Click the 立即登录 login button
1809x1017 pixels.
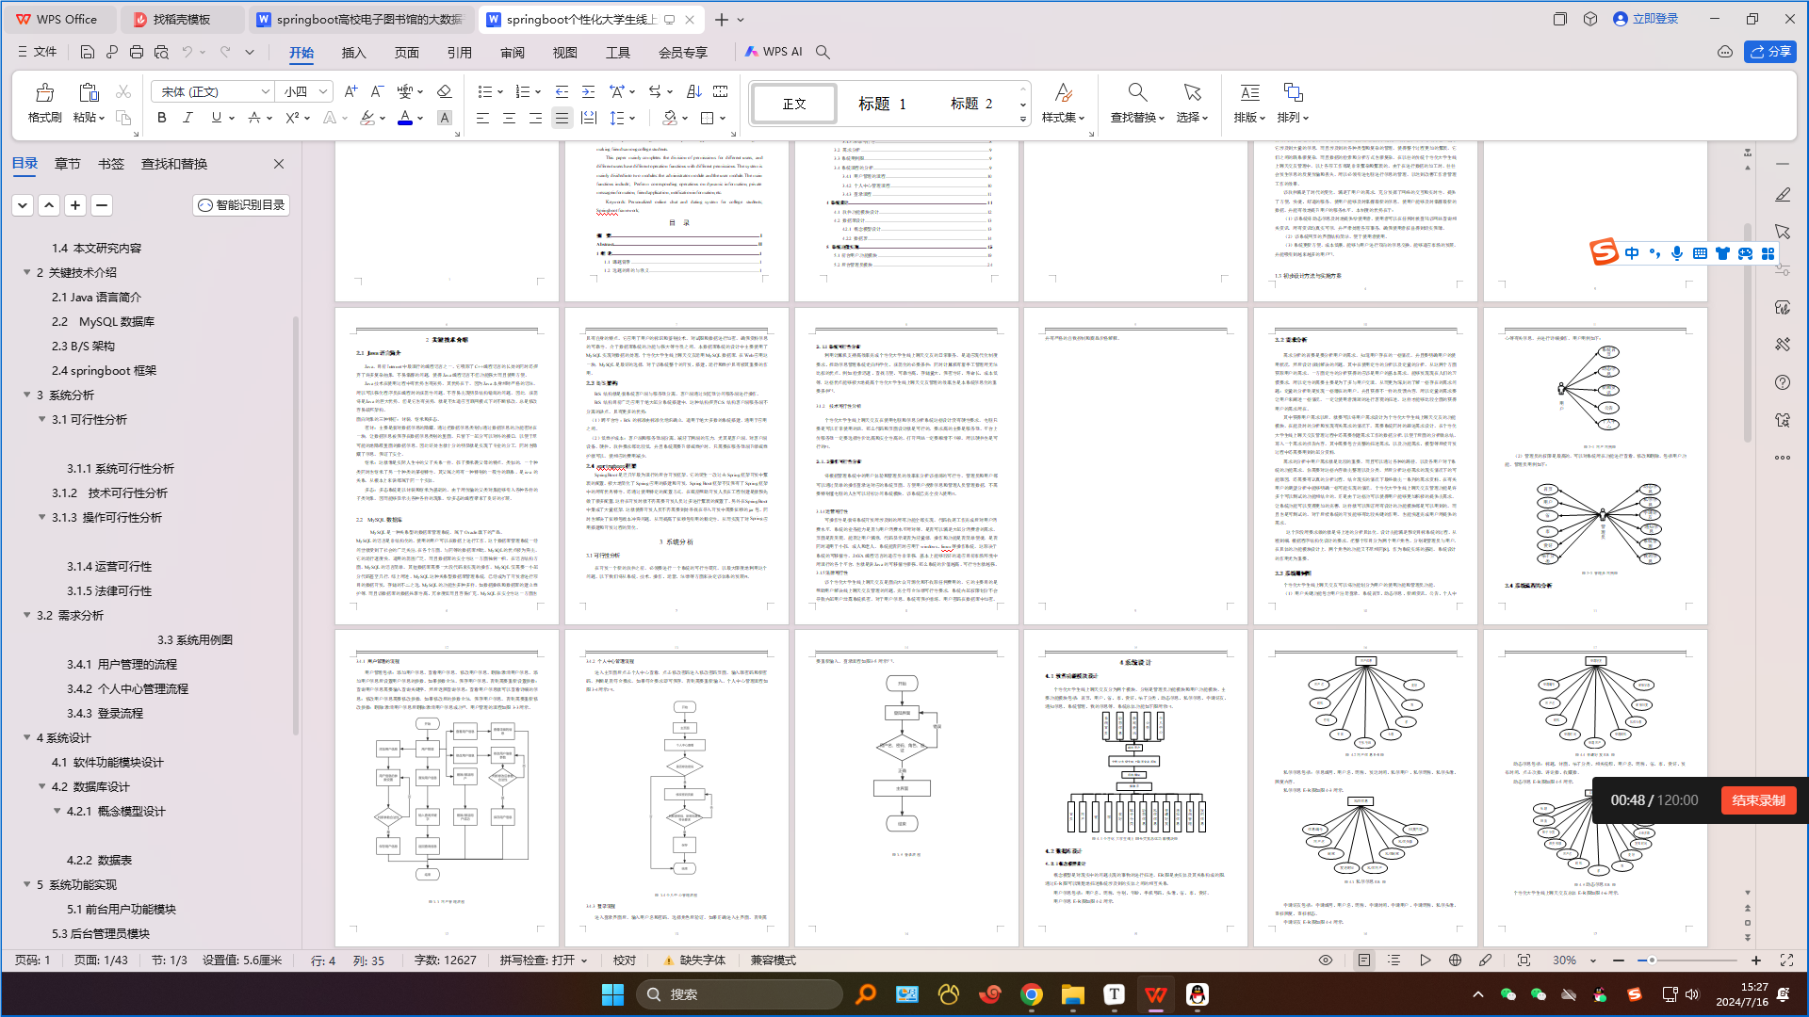tap(1646, 19)
